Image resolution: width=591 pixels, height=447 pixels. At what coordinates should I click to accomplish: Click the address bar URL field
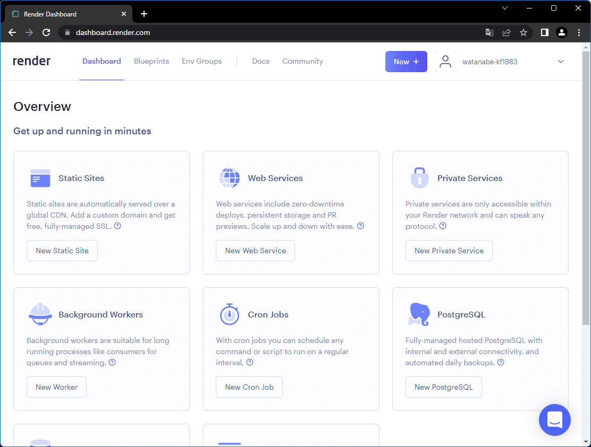(295, 32)
